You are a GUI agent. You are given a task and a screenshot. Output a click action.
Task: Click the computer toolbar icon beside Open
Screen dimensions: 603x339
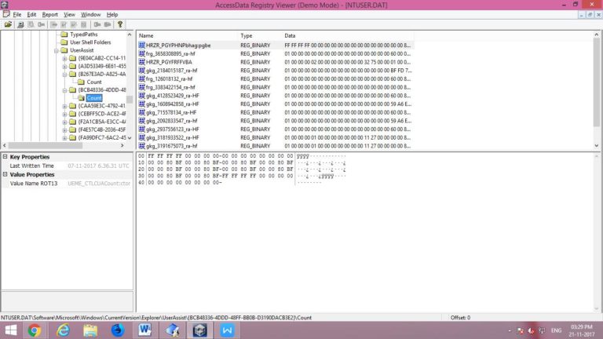coord(20,24)
